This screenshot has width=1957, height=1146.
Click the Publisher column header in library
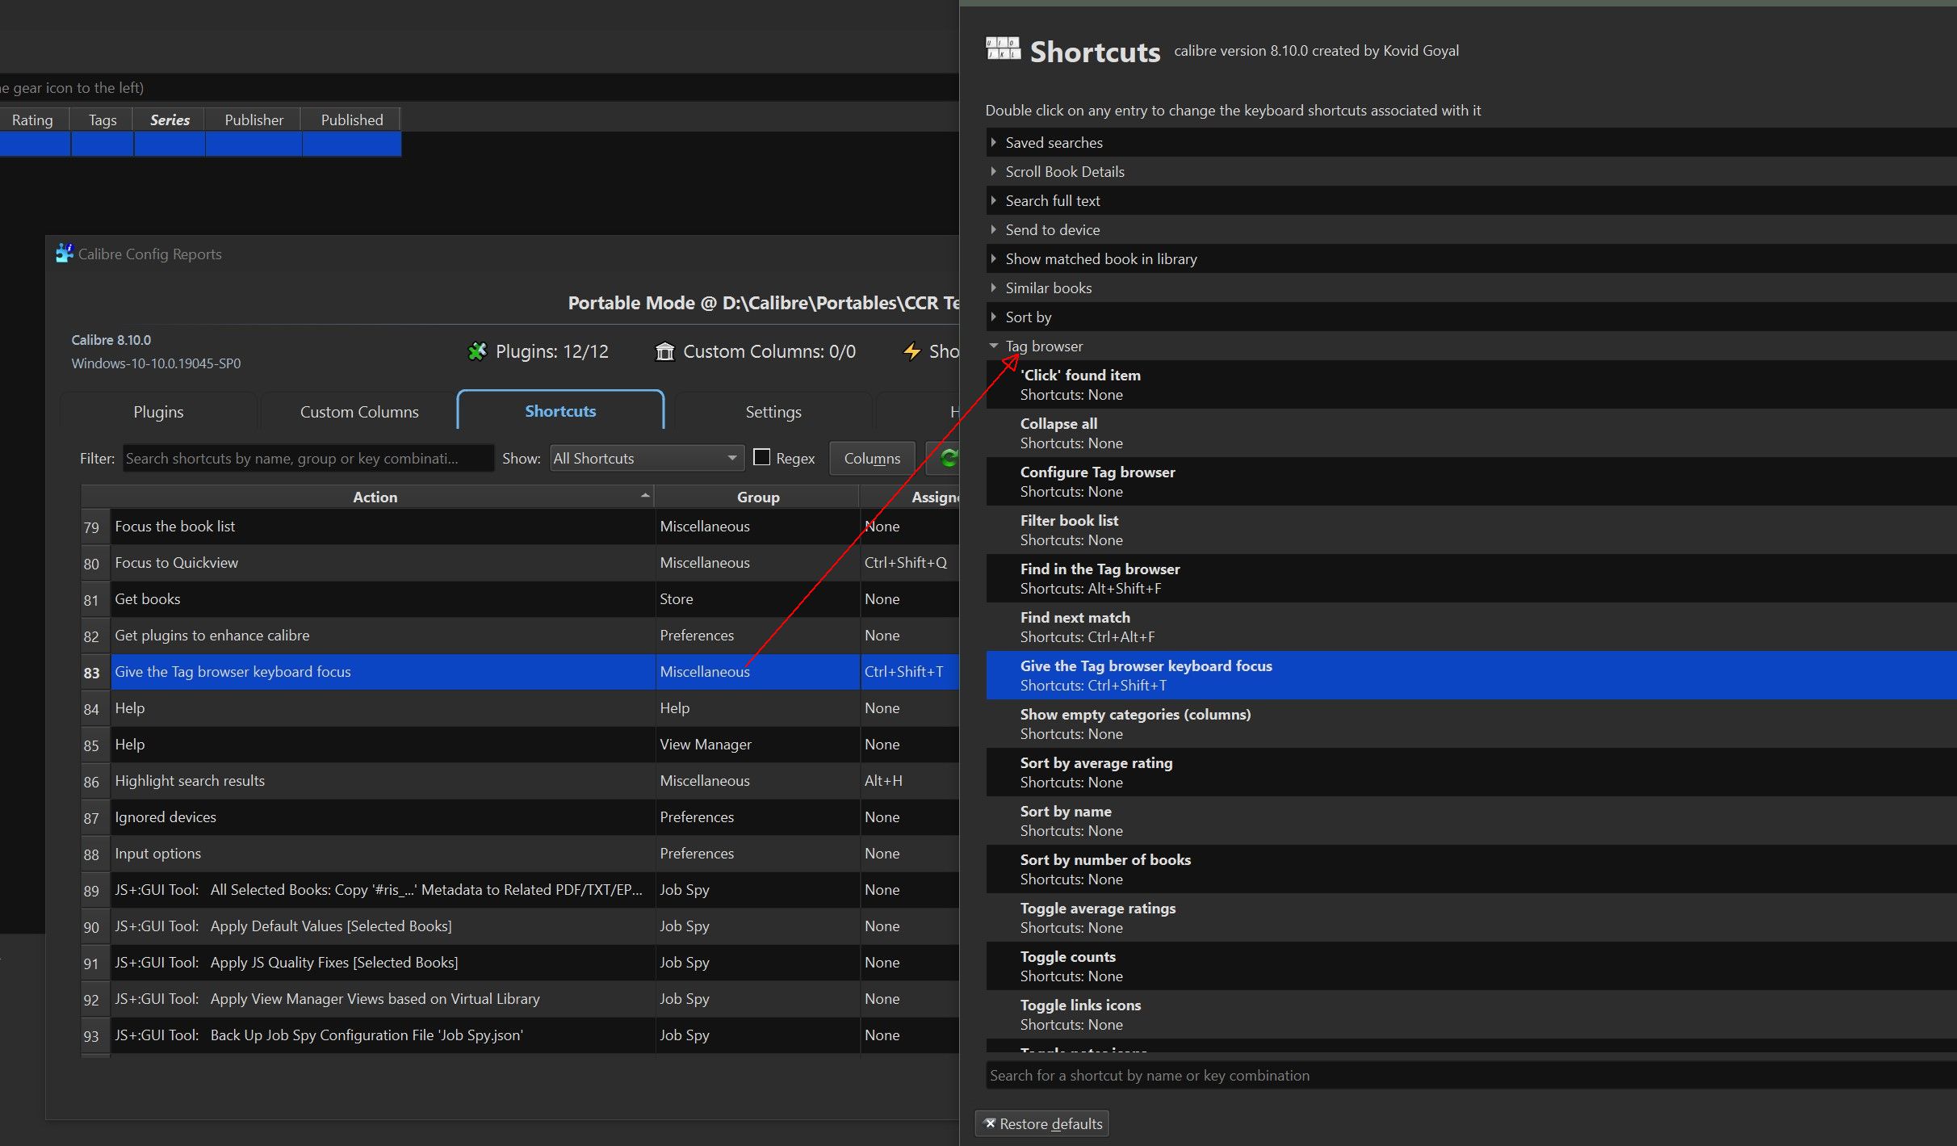(254, 120)
